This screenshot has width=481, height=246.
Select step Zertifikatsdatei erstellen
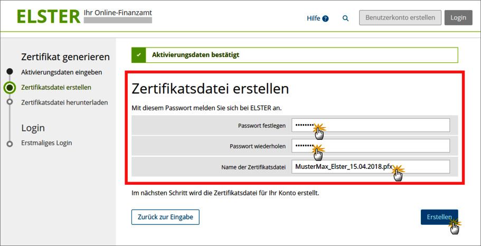coord(56,88)
